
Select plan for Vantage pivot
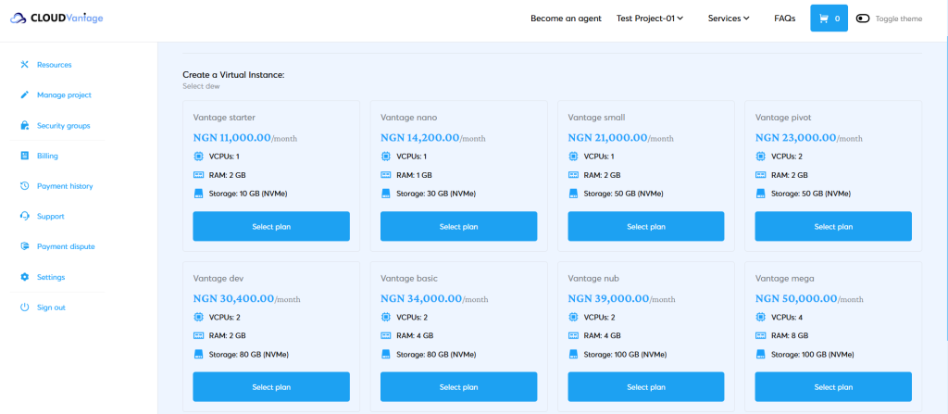click(x=833, y=226)
